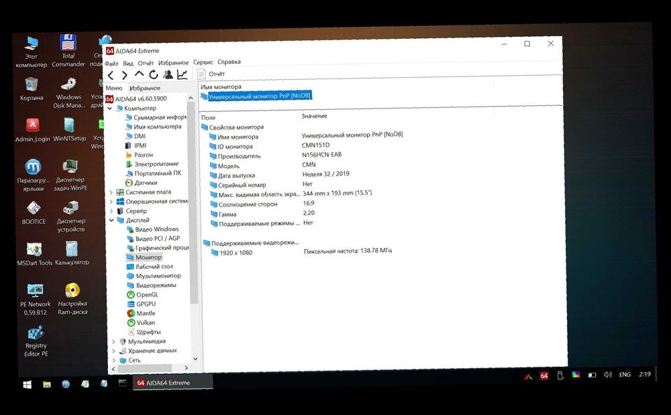Image resolution: width=671 pixels, height=415 pixels.
Task: Open File Explorer from the taskbar
Action: click(x=47, y=384)
